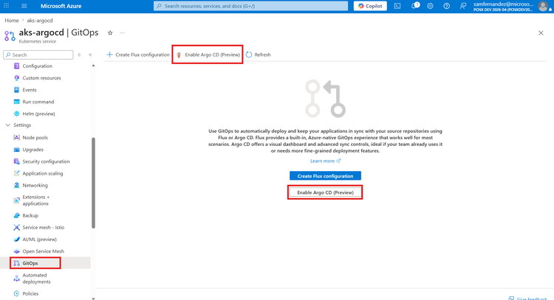Click the sidebar vertical scrollbar thumb
Viewport: 554px width, 300px height.
(x=93, y=183)
